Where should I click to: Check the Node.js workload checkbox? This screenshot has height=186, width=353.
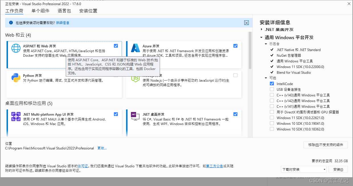(235, 75)
